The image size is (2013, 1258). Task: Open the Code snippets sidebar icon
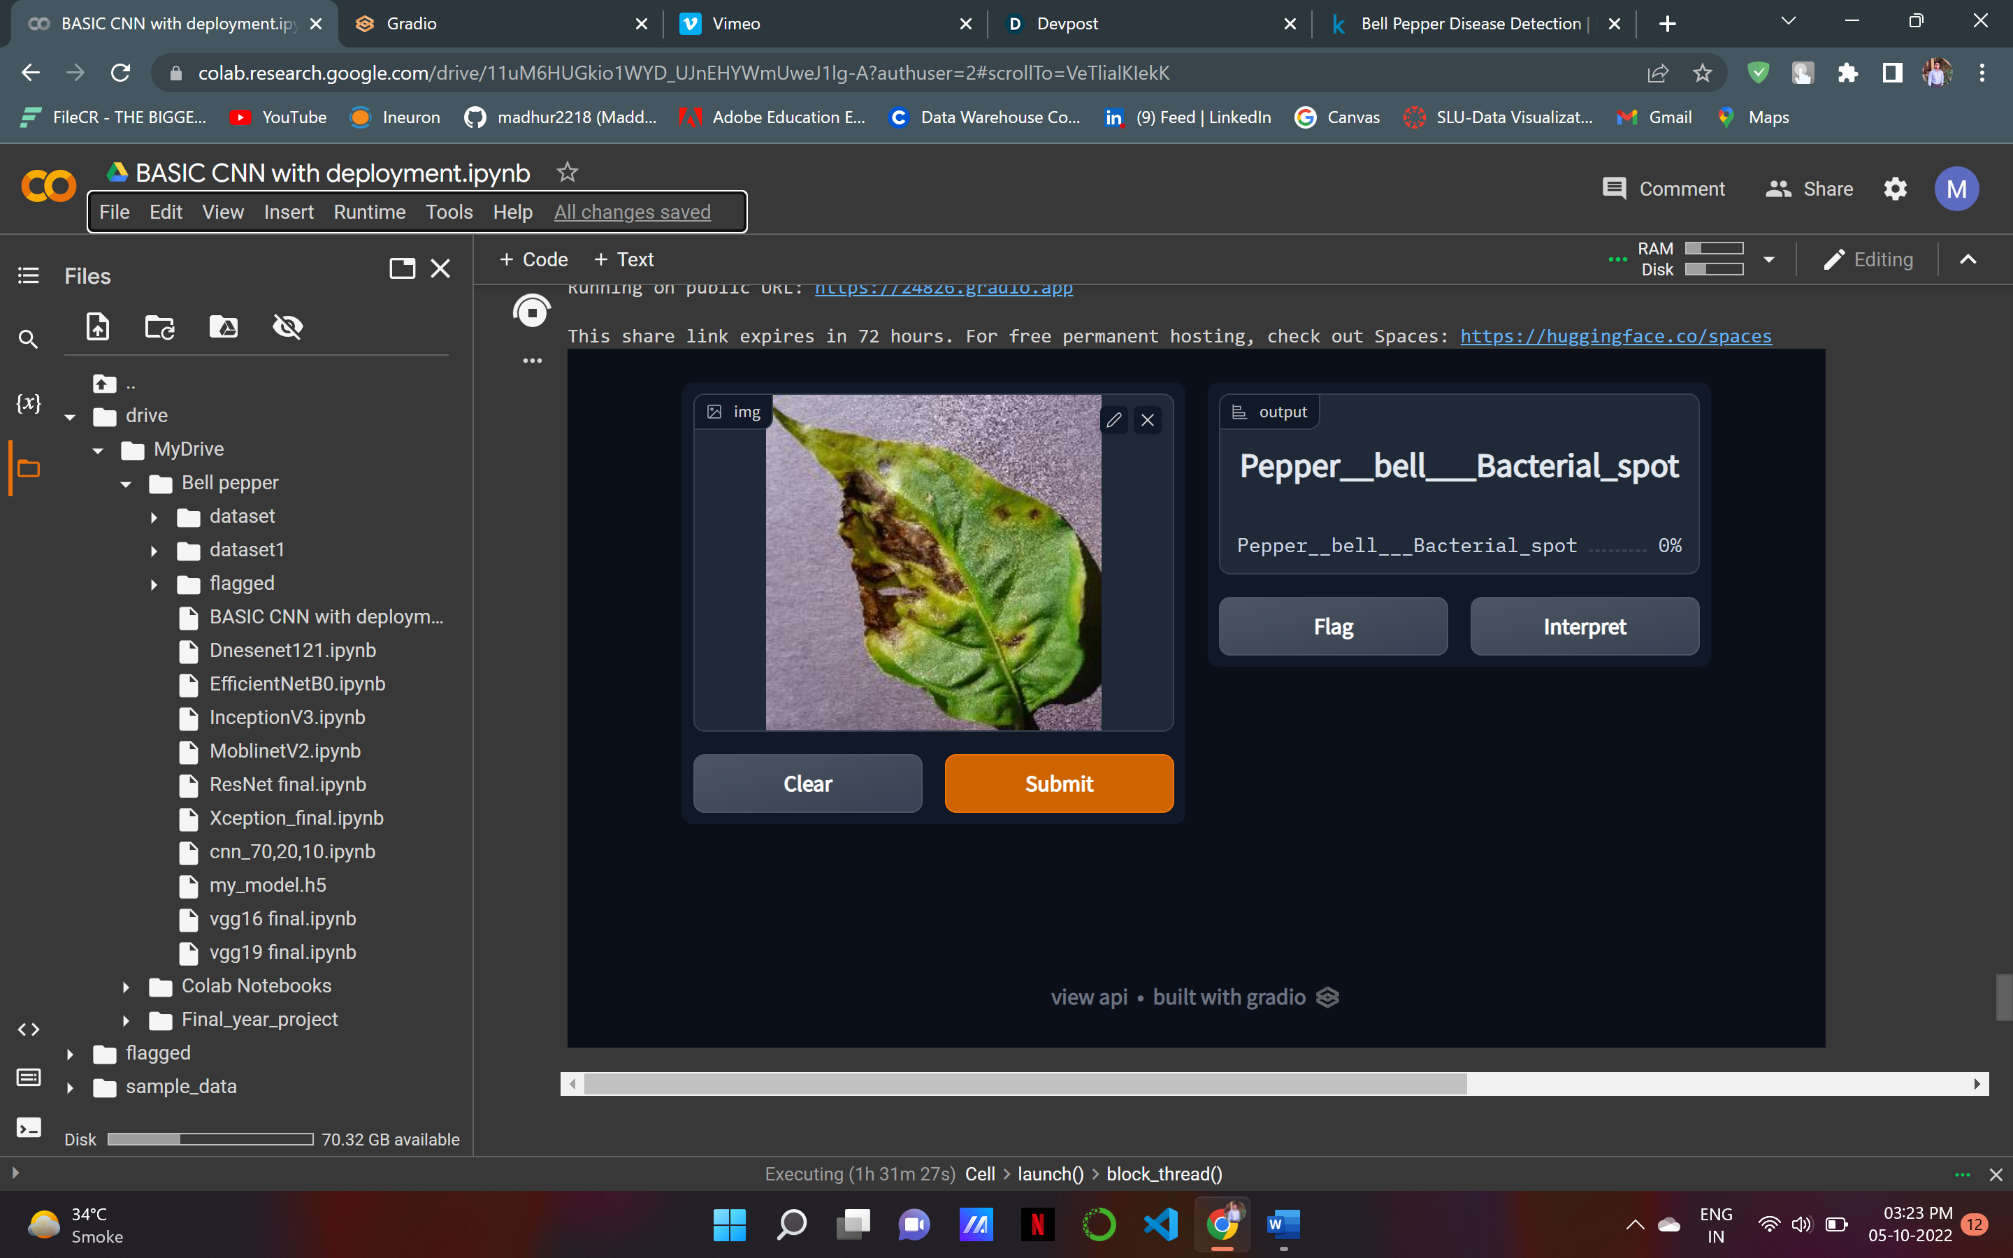(28, 1029)
